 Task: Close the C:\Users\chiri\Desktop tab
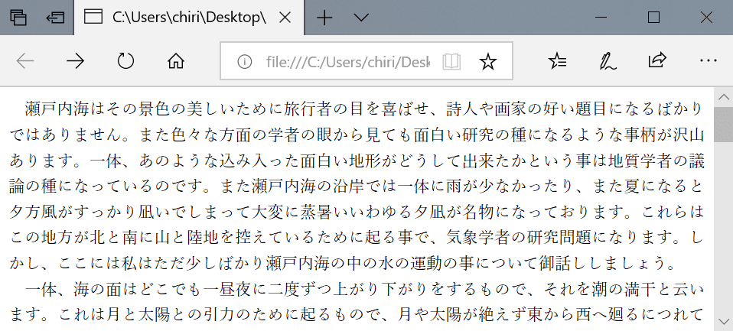click(x=285, y=18)
